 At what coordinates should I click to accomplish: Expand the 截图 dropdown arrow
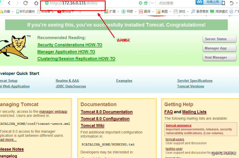click(x=170, y=12)
